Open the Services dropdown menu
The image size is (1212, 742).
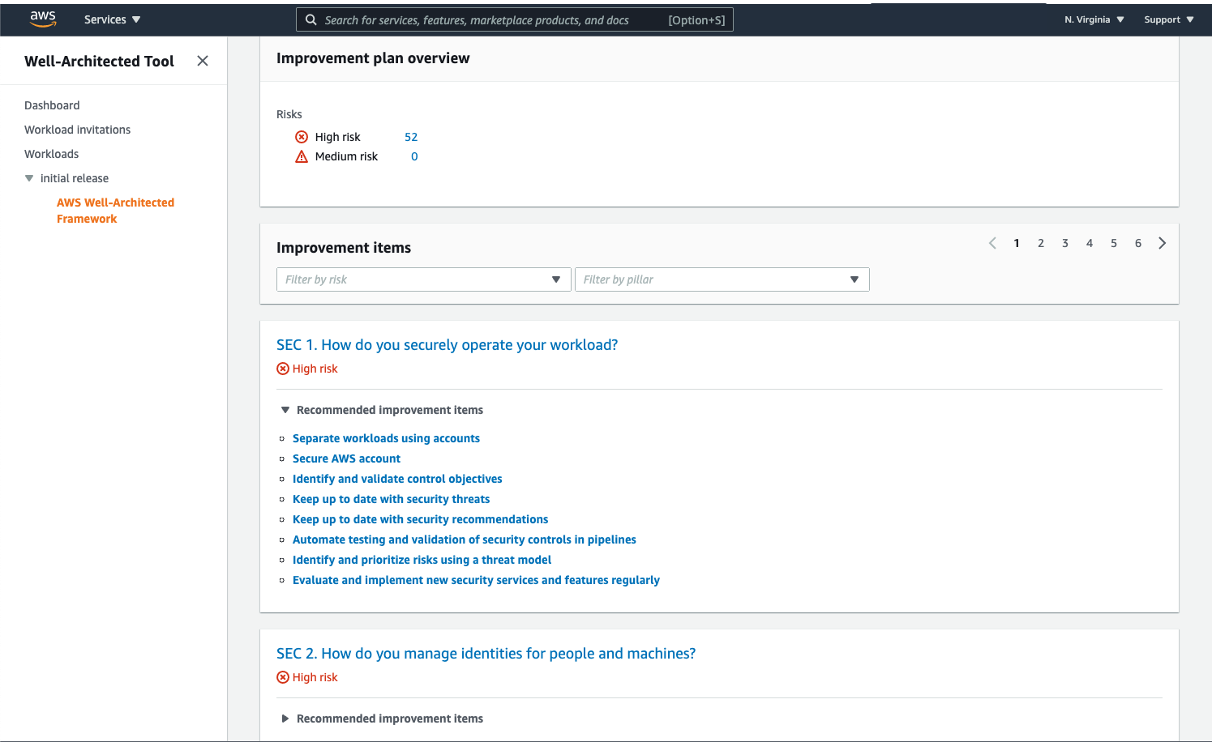pos(112,19)
